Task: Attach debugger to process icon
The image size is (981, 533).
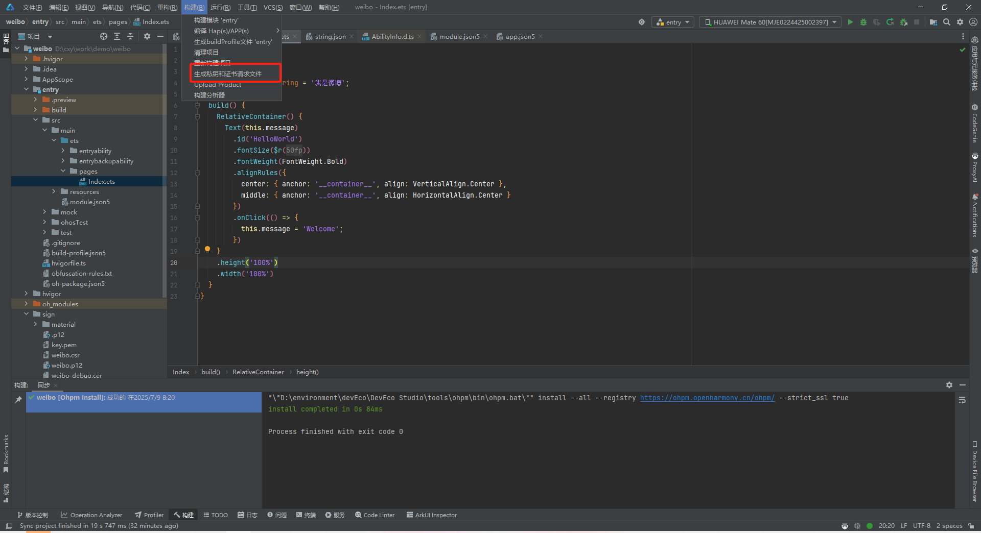Action: coord(903,22)
